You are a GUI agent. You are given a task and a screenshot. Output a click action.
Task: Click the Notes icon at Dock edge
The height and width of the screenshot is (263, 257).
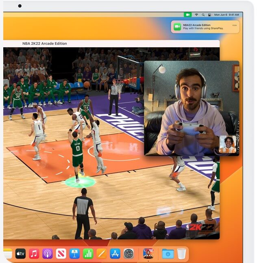[8, 254]
